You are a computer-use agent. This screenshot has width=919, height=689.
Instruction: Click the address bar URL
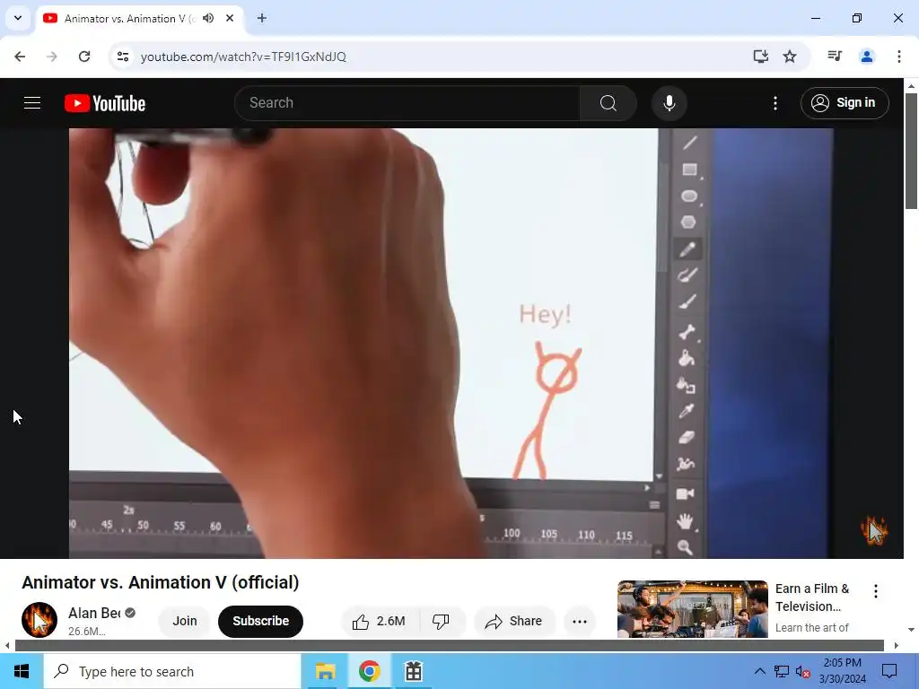[243, 57]
